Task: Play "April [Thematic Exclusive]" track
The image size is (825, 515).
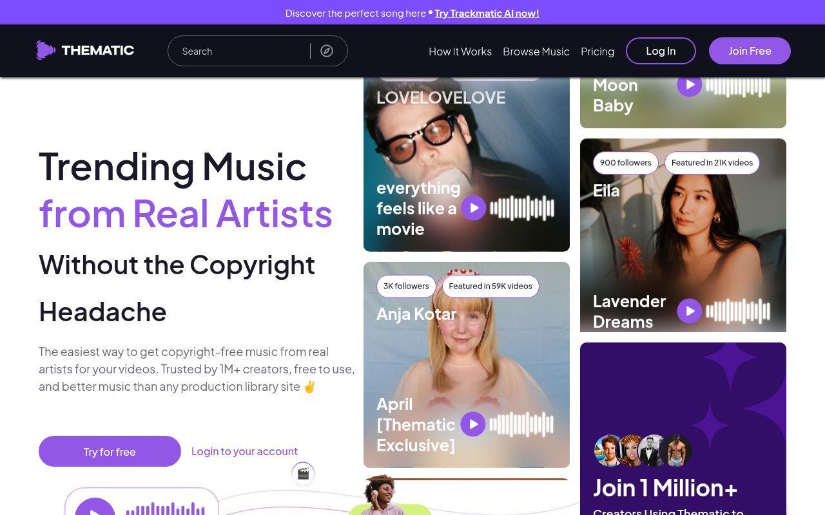Action: (x=473, y=424)
